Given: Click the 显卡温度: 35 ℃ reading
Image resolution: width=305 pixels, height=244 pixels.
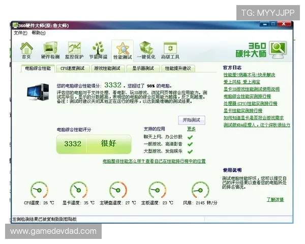Looking at the screenshot, I should click(x=78, y=203).
